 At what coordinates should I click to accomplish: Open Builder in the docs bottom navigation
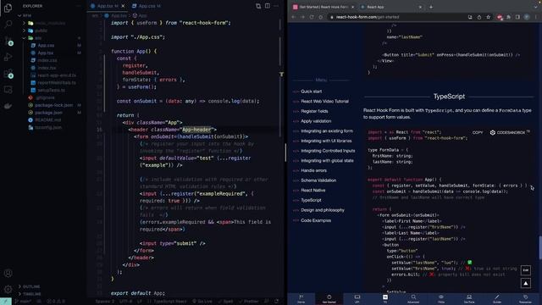pyautogui.click(x=497, y=299)
